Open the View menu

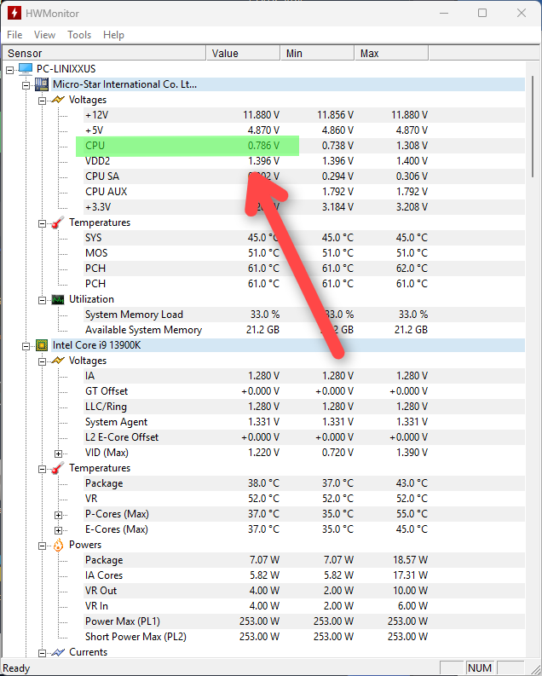tap(45, 34)
